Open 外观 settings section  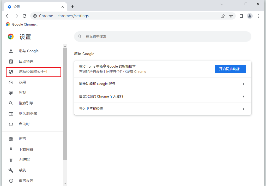click(22, 93)
